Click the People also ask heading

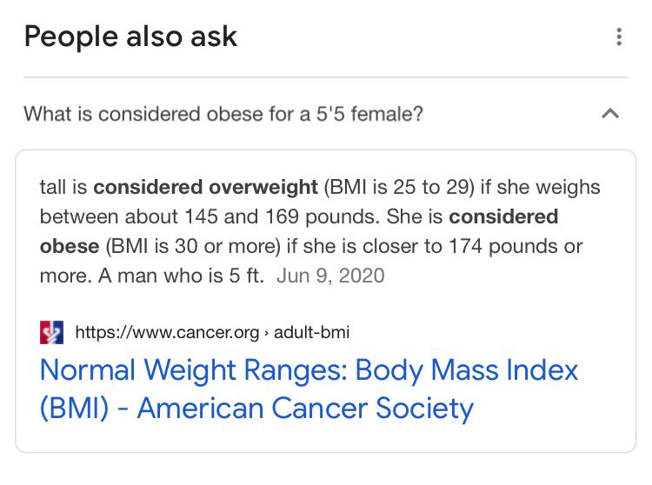(x=130, y=37)
